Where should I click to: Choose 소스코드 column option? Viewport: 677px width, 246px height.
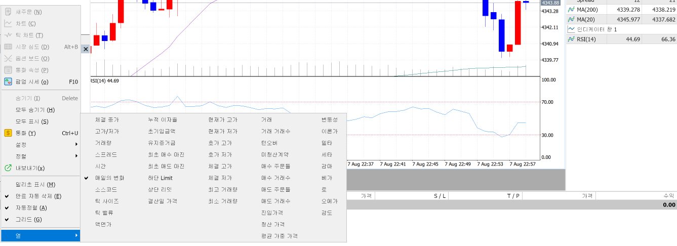tap(106, 190)
